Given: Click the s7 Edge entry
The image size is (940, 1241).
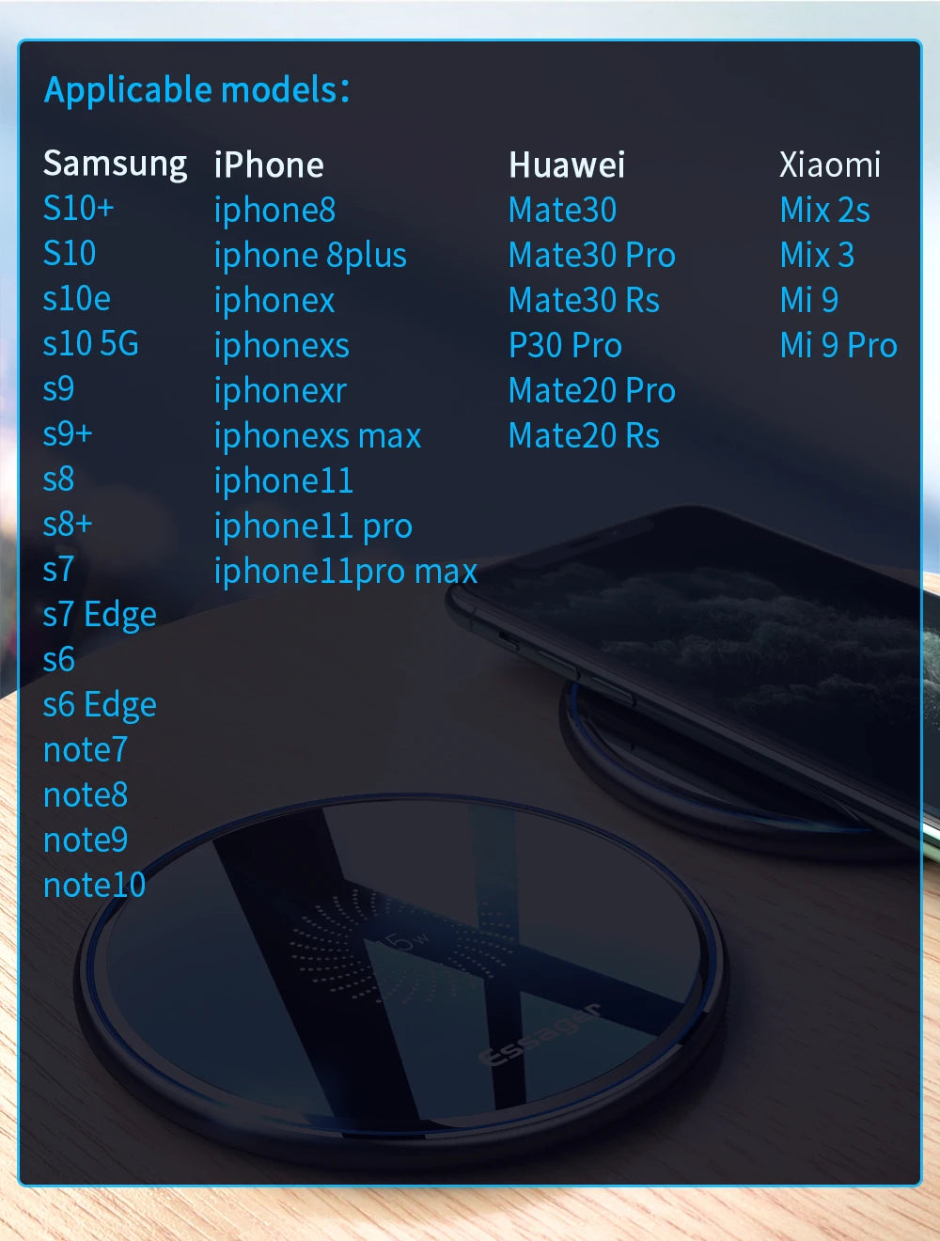Looking at the screenshot, I should (100, 615).
